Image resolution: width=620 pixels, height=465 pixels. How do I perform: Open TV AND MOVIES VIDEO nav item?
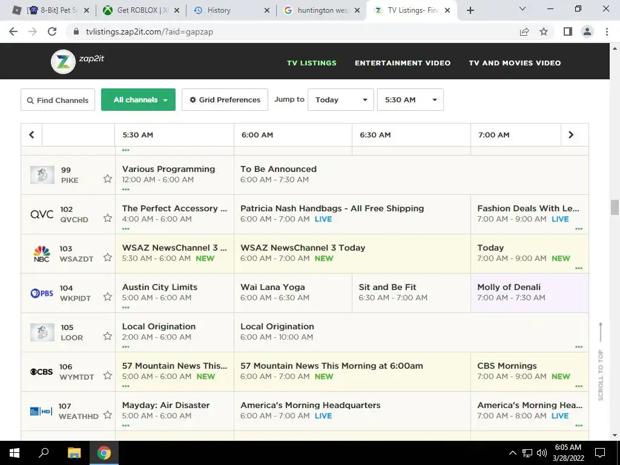[x=515, y=63]
